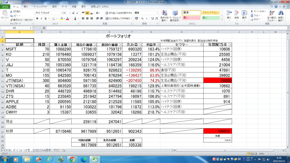Open filter dropdown on 銘柄 column header
This screenshot has height=163, width=290.
32,45
